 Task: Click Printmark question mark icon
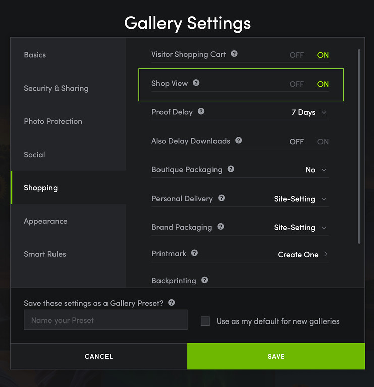point(194,253)
